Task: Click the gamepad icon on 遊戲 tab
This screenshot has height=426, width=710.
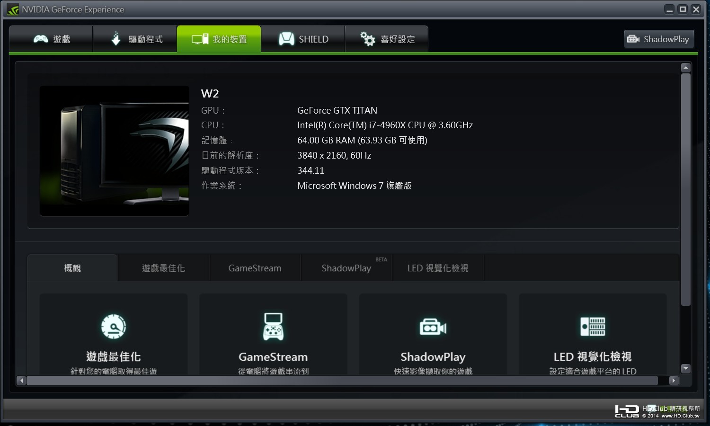Action: click(41, 39)
